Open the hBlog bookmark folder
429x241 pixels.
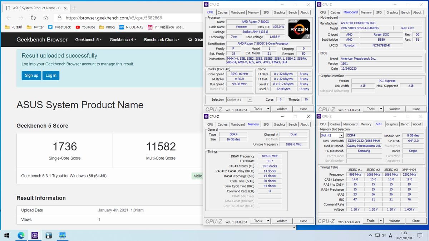coord(107,27)
